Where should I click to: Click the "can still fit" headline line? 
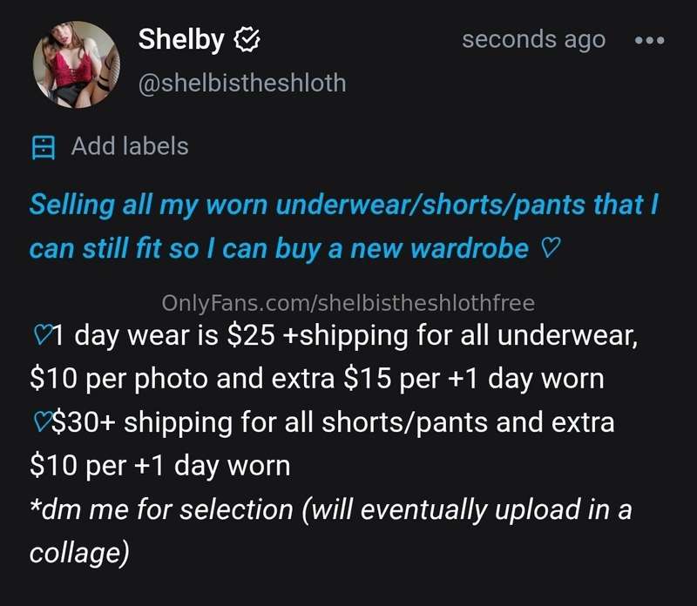click(x=279, y=250)
